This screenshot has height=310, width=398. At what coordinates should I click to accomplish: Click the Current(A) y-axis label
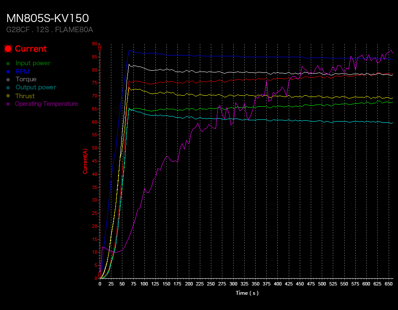[x=85, y=161]
